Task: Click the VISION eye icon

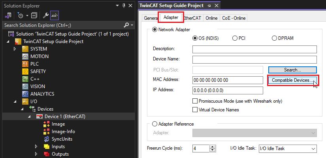Action: pyautogui.click(x=25, y=87)
